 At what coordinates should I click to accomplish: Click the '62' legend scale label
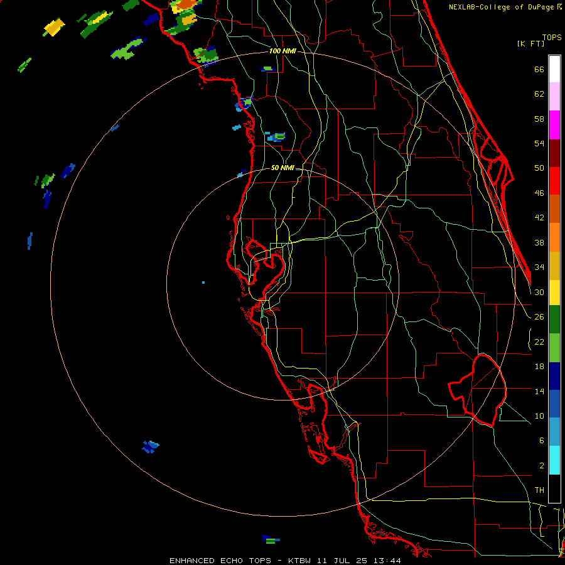point(539,94)
